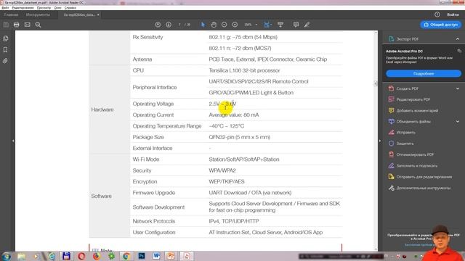The height and width of the screenshot is (261, 465).
Task: Click the Save file icon in the toolbar
Action: click(x=6, y=25)
